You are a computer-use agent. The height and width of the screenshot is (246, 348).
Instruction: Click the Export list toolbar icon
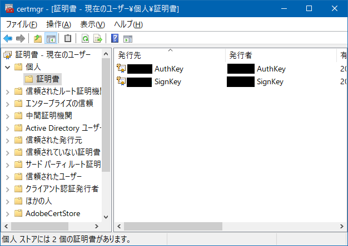click(98, 39)
